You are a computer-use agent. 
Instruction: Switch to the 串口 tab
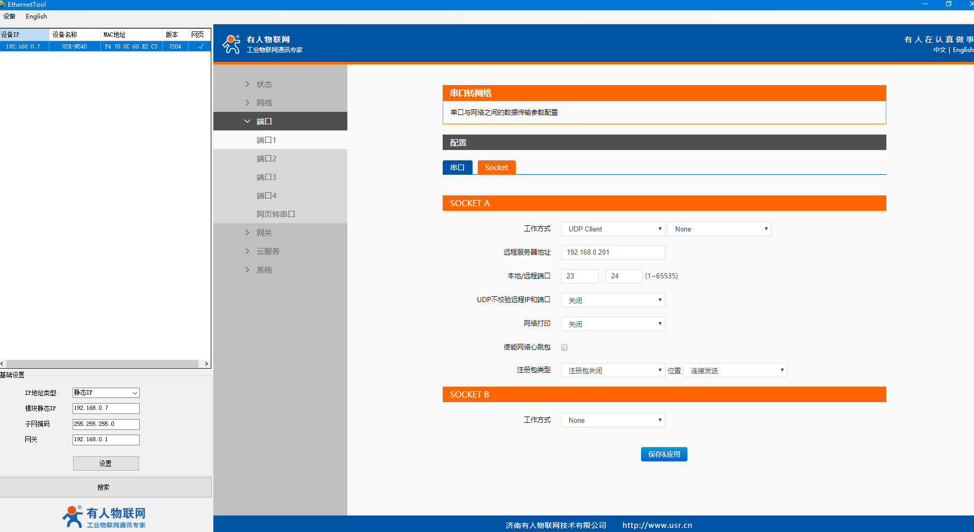pyautogui.click(x=457, y=168)
